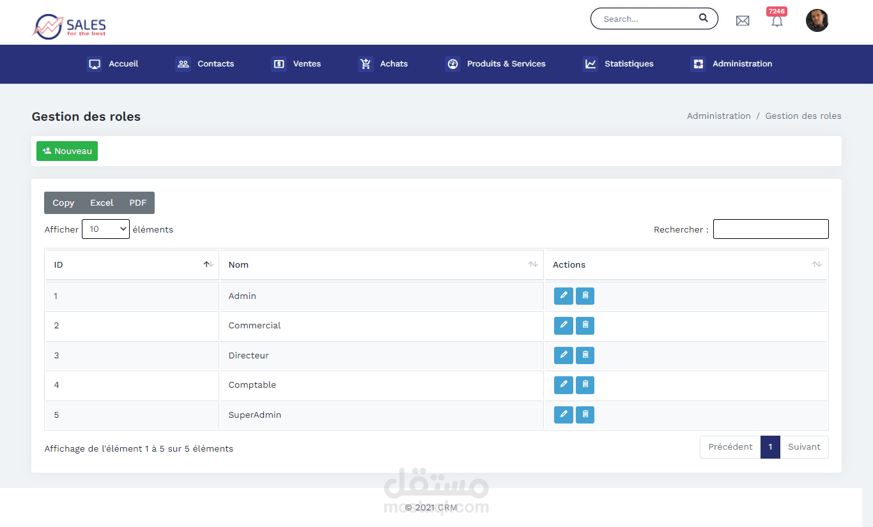Edit the SuperAdmin role
Screen dimensions: 873x527
tap(564, 415)
